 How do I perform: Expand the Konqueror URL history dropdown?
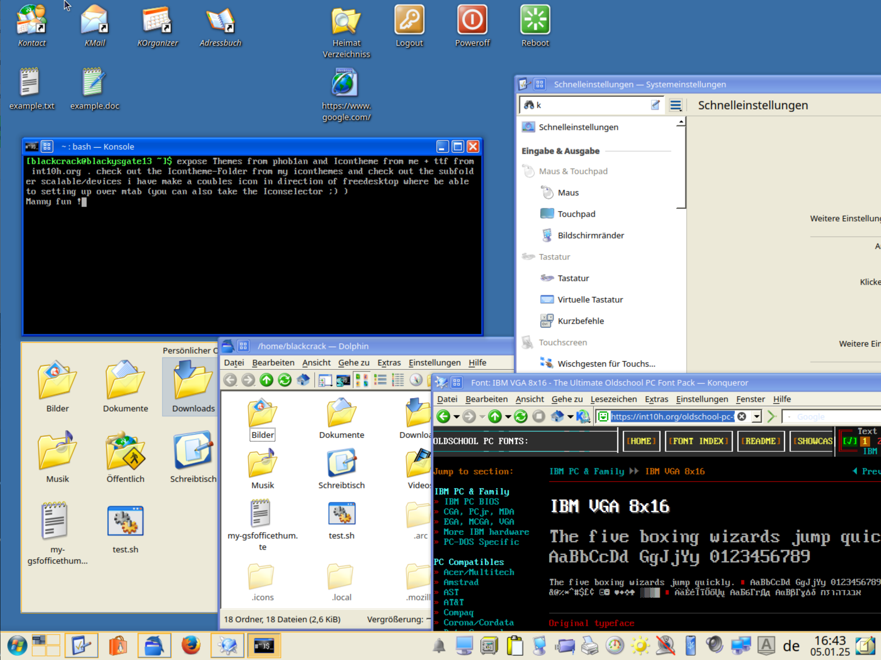pos(756,417)
